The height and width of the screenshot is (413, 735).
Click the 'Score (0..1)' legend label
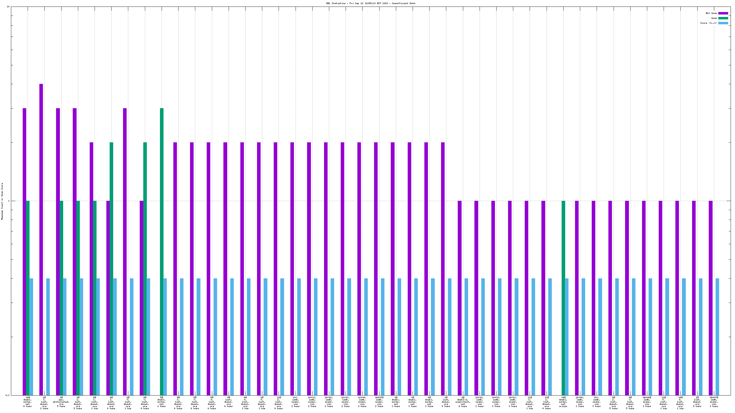708,23
